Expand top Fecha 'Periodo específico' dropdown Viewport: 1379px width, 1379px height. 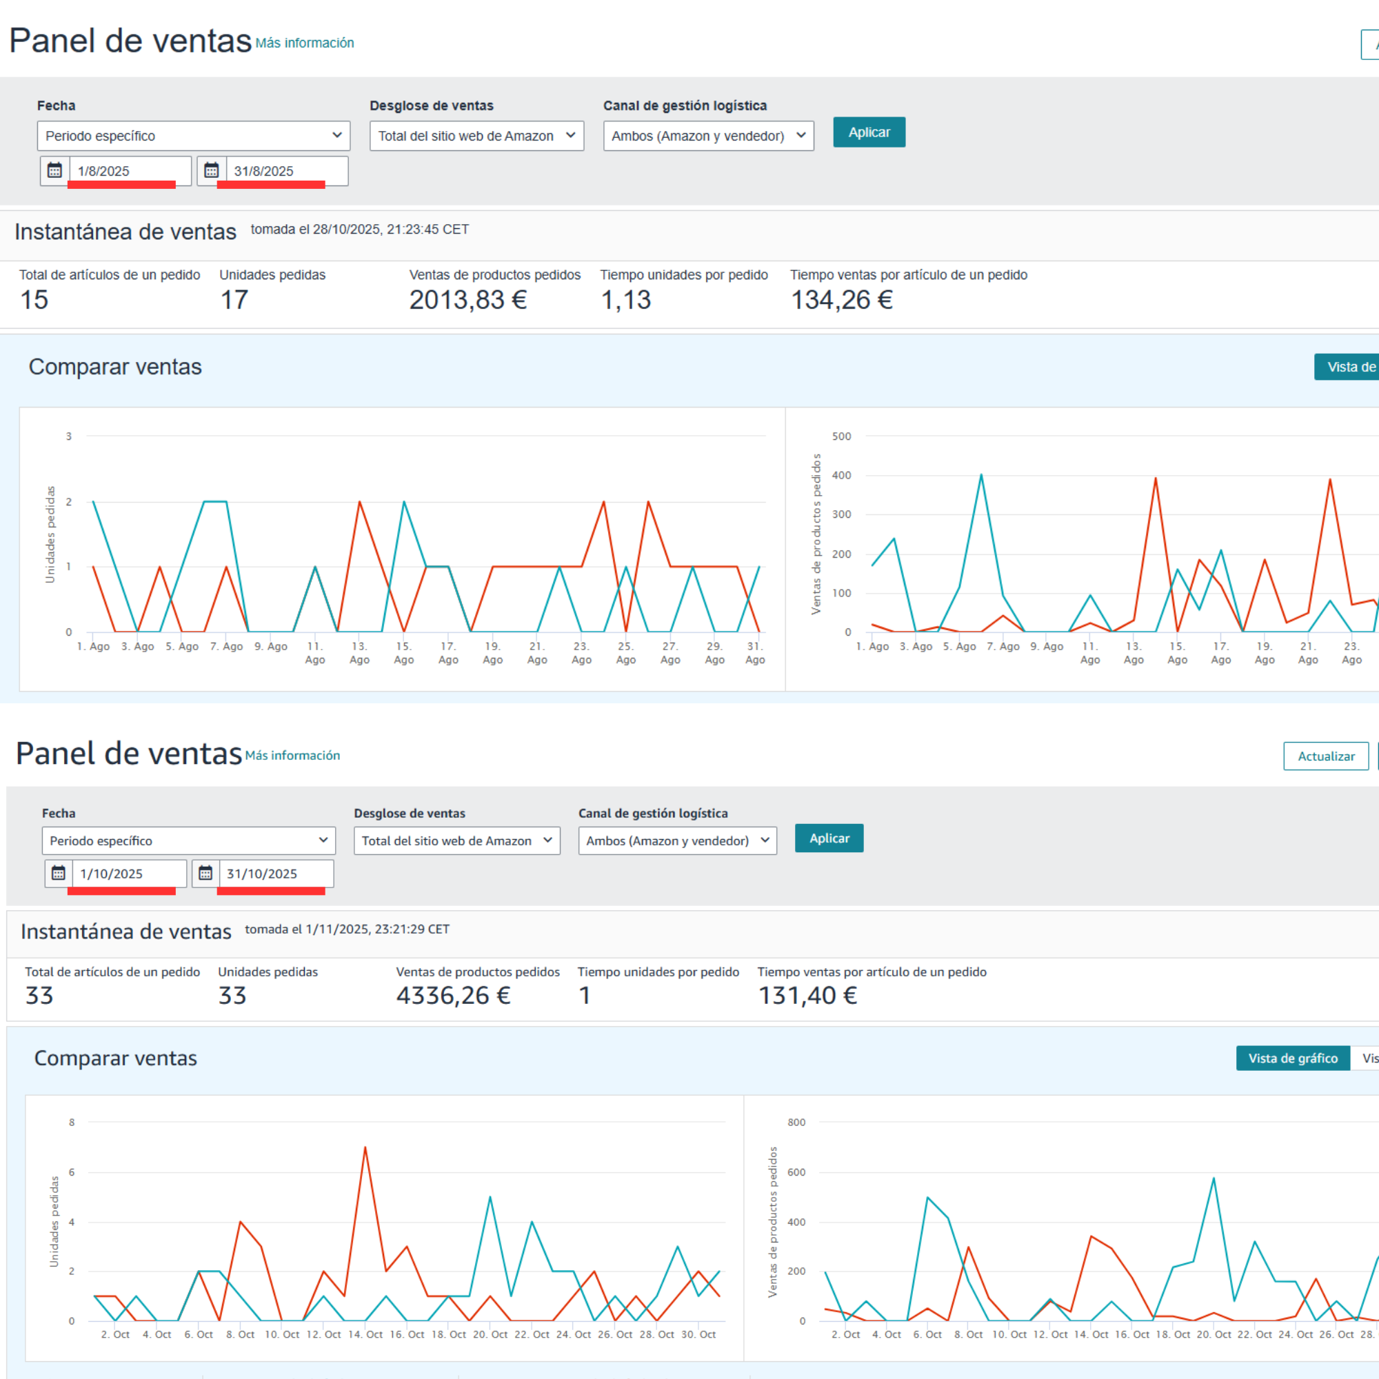pyautogui.click(x=194, y=136)
